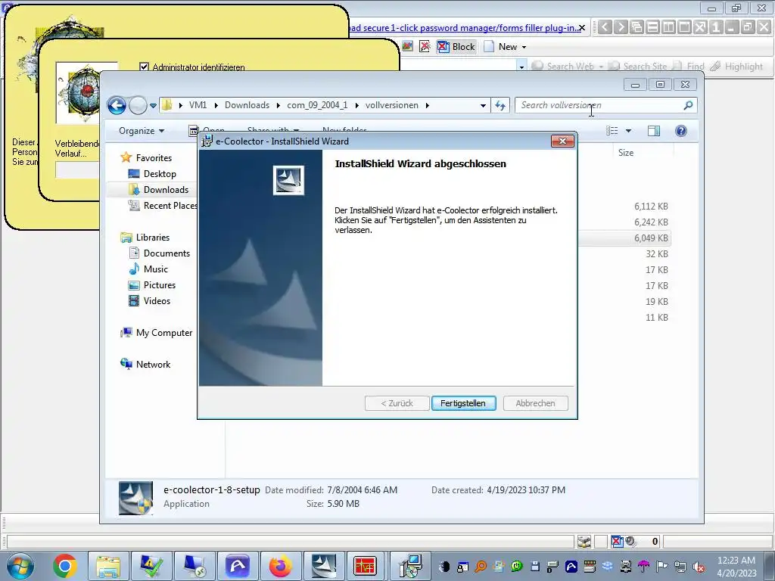This screenshot has height=581, width=775.
Task: Click the search magnifier icon
Action: click(688, 105)
